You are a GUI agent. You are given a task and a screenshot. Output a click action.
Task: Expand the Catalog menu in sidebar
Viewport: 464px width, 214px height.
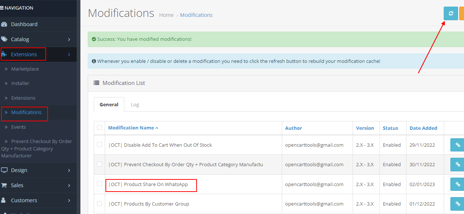coord(20,39)
